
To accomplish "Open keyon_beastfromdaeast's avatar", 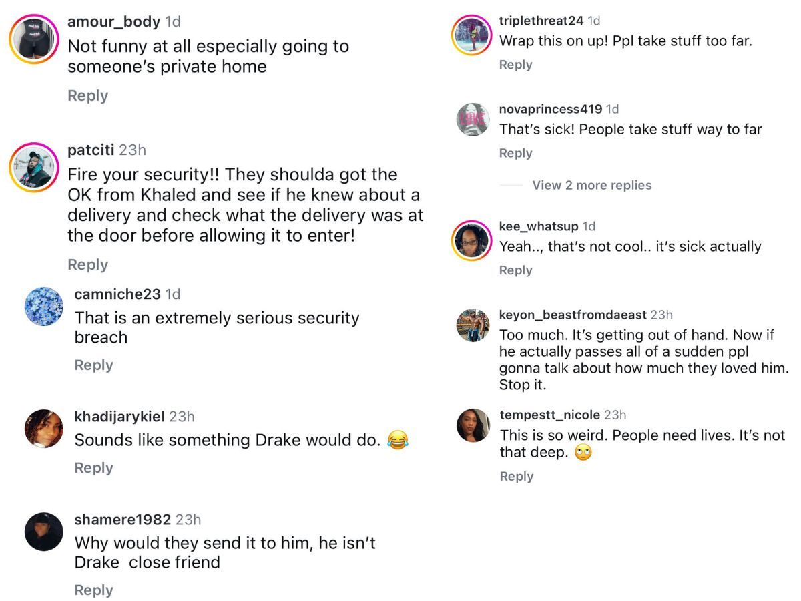I will 473,325.
